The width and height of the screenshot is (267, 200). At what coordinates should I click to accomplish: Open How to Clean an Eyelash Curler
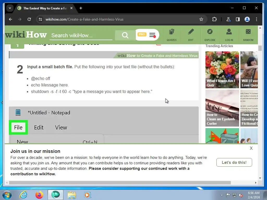pos(222,108)
